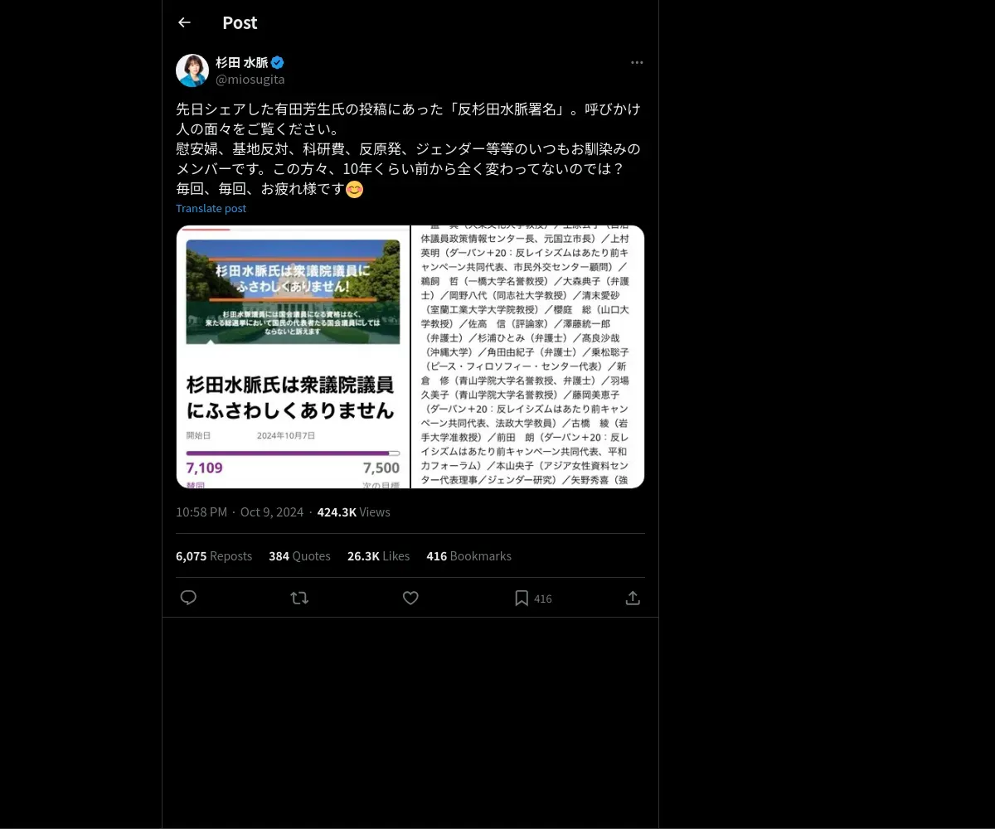This screenshot has height=829, width=995.
Task: Bookmark the post with bookmark icon
Action: tap(522, 598)
